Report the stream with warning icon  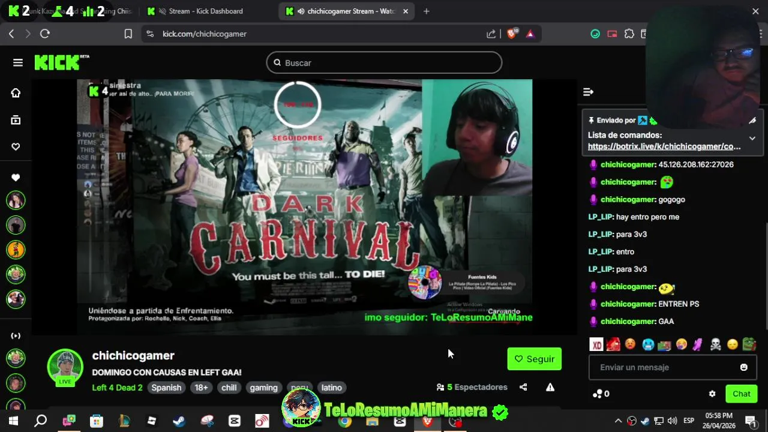click(x=550, y=388)
